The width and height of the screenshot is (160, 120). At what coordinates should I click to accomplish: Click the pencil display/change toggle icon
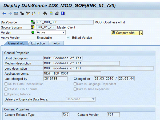(x=27, y=13)
